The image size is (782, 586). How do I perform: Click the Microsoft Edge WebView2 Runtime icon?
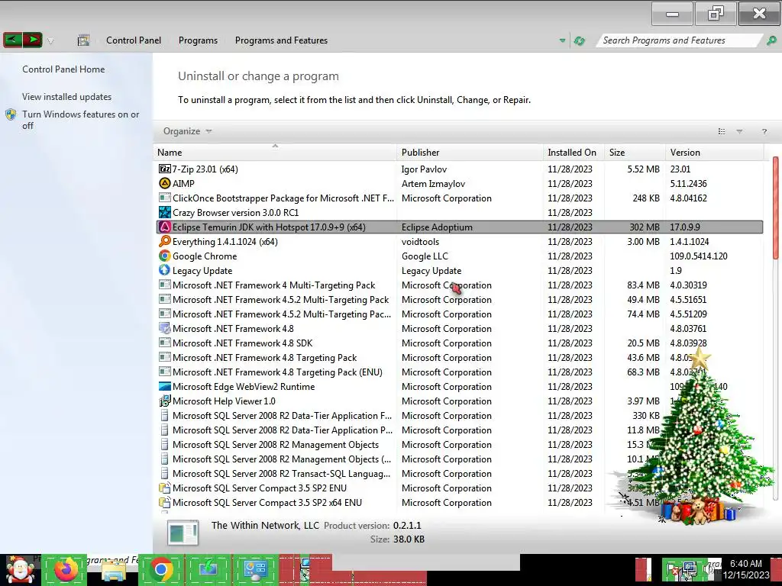165,386
